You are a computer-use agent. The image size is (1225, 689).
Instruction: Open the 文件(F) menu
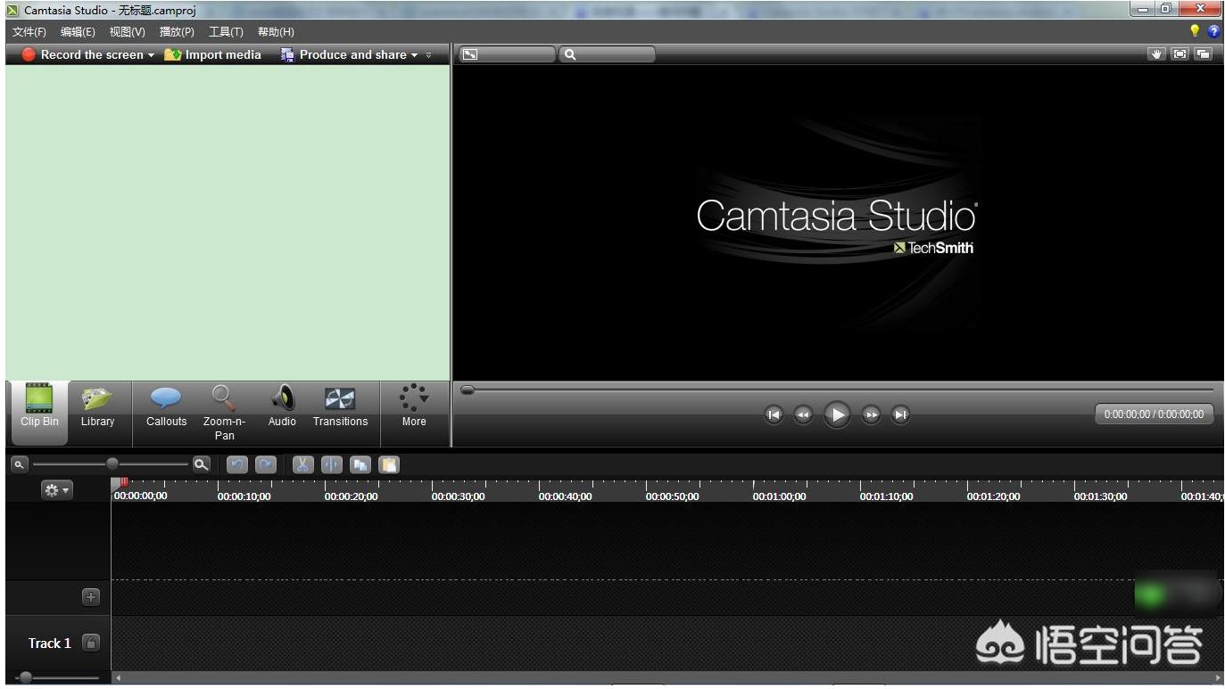click(29, 32)
